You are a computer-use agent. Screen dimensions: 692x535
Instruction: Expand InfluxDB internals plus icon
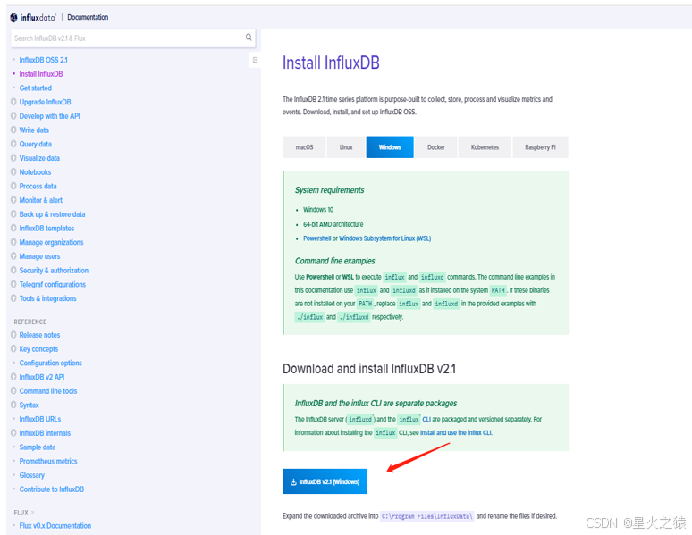(x=13, y=433)
